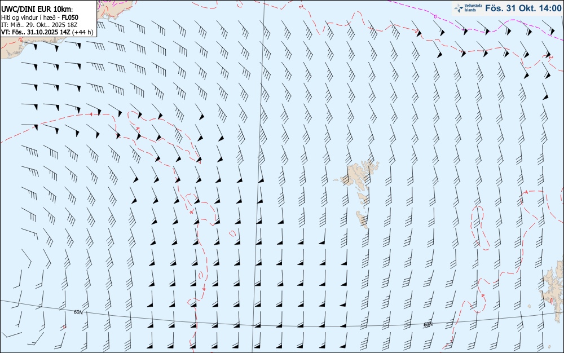Click the 60N latitude label on right side

[428, 324]
